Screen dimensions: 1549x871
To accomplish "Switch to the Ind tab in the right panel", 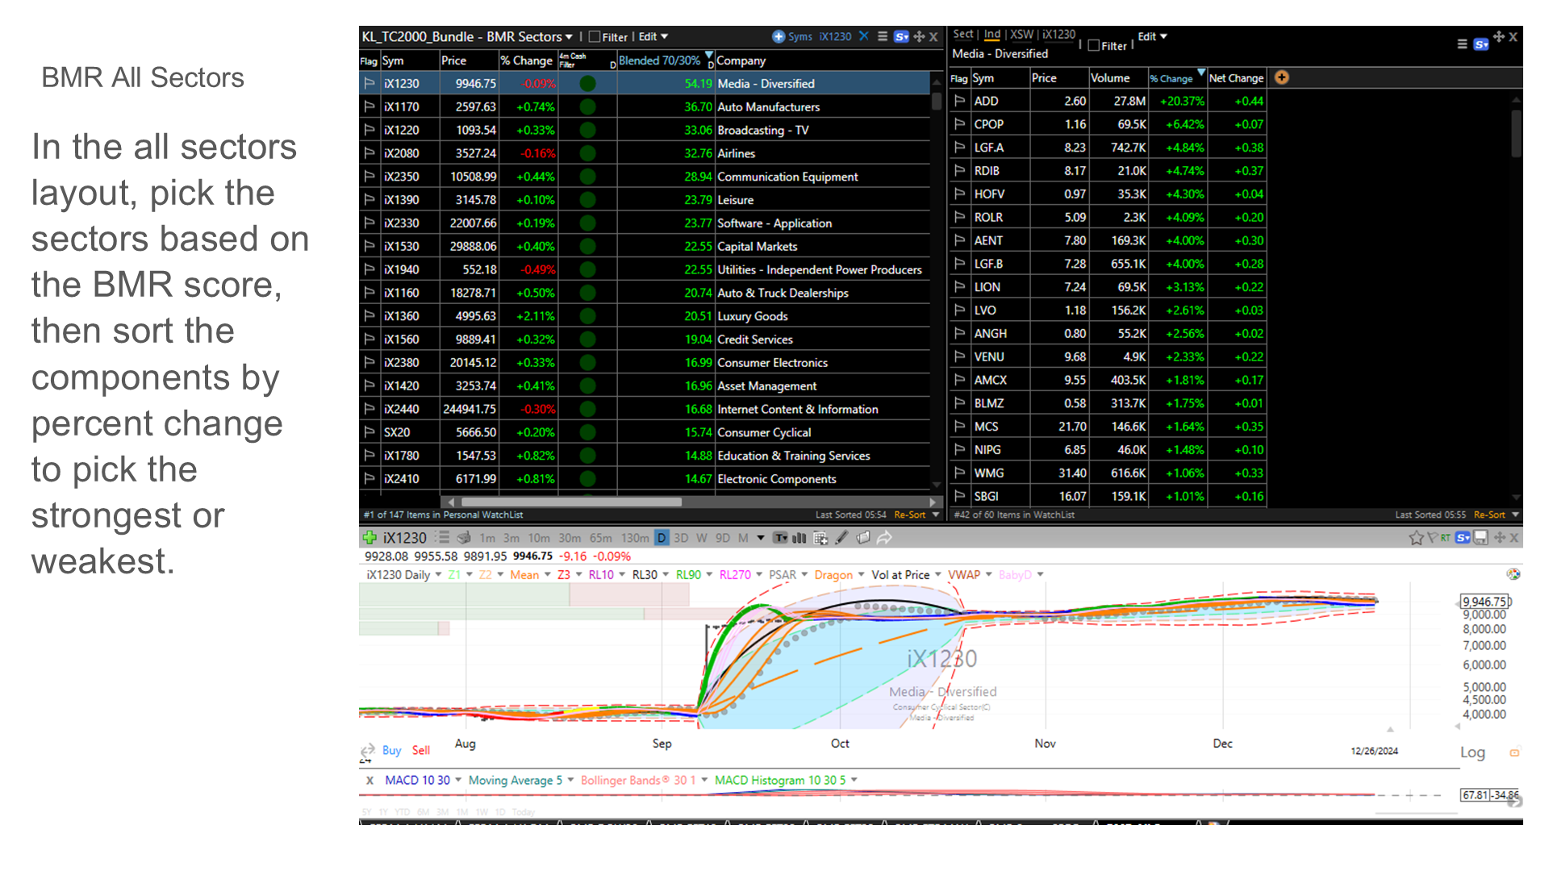I will point(992,34).
